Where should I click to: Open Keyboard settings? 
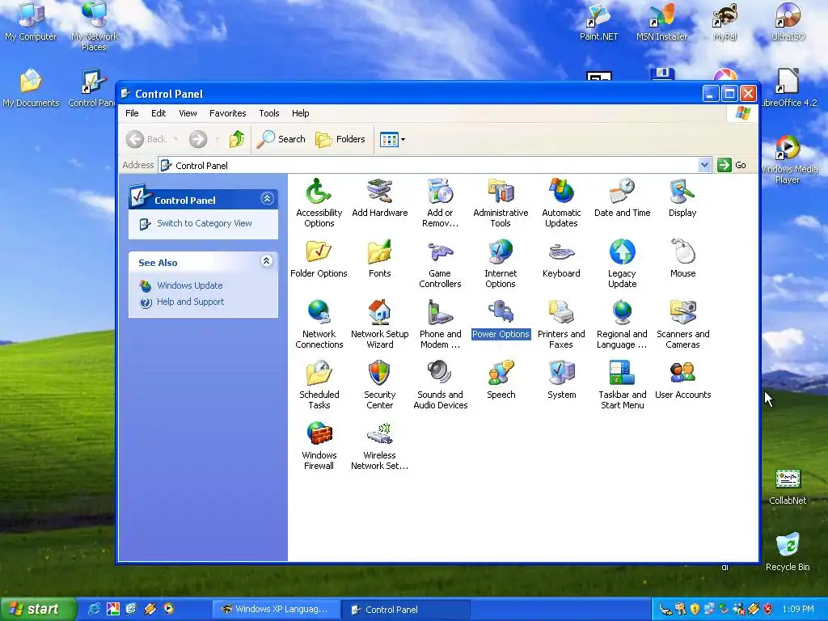click(561, 258)
